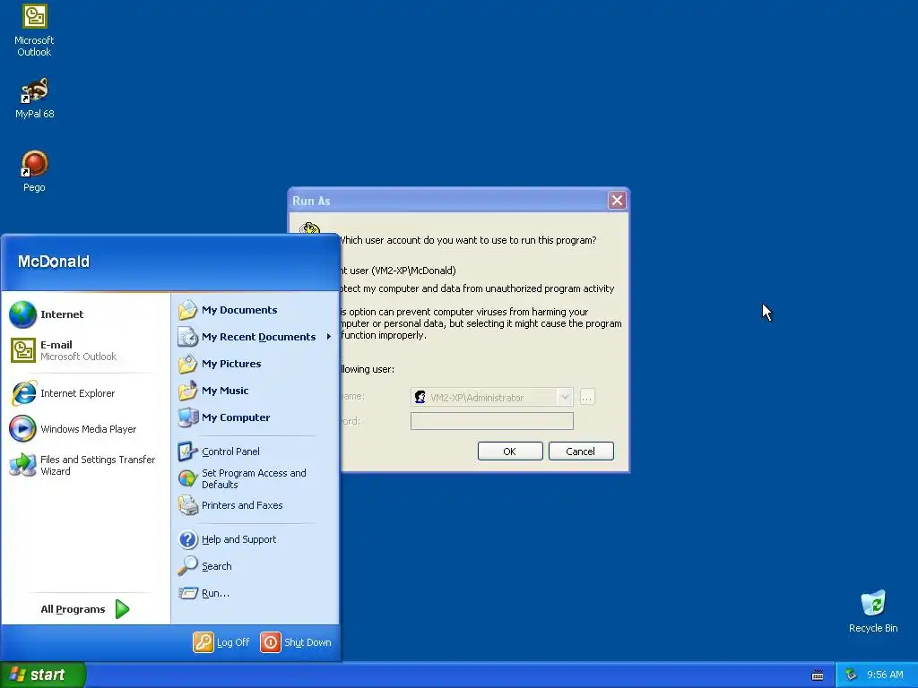Screen dimensions: 918x688
Task: Open My Pictures folder
Action: 255,364
